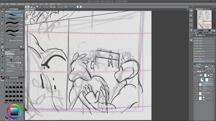Select the Figure tool in tool palette
216x121 pixels.
click(2, 59)
